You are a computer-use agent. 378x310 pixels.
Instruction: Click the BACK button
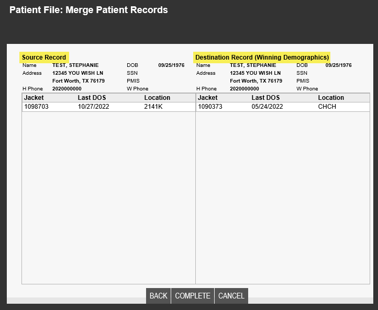(x=158, y=295)
